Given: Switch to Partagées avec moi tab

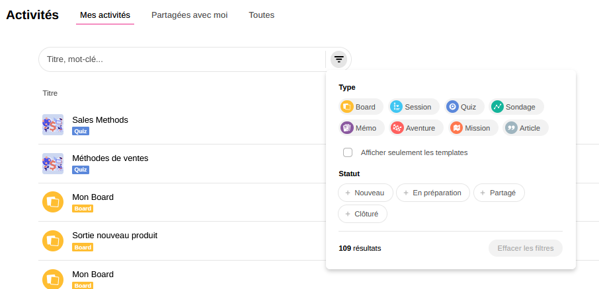Looking at the screenshot, I should (x=189, y=15).
